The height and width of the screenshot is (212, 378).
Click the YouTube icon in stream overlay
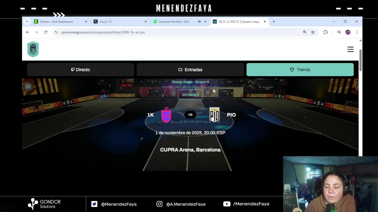pyautogui.click(x=227, y=204)
